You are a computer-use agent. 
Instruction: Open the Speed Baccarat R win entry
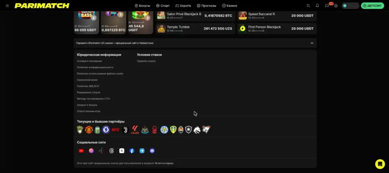coord(277,16)
